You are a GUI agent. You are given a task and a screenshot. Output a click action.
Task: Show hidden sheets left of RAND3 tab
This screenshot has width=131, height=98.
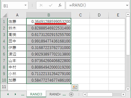[23, 95]
